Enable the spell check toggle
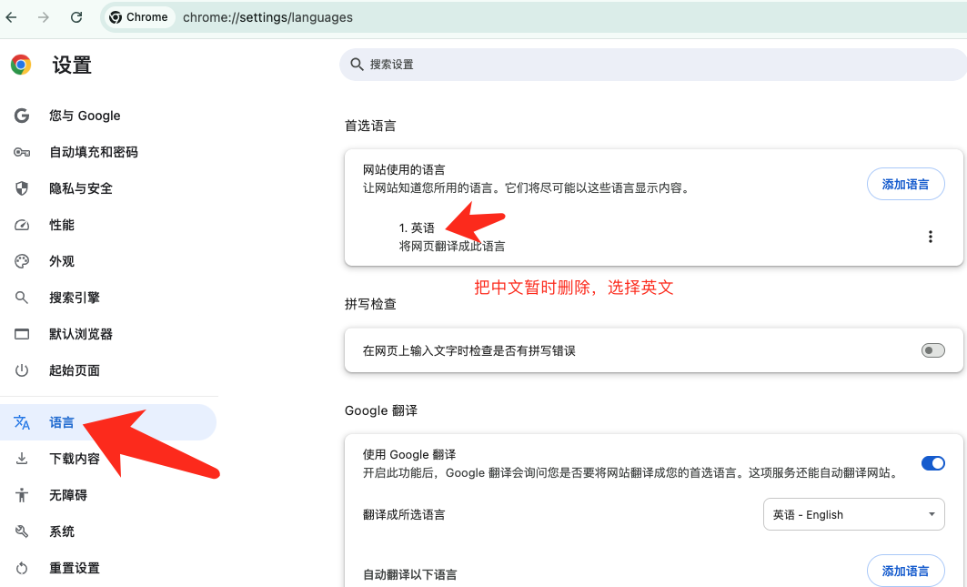This screenshot has width=967, height=587. 932,350
